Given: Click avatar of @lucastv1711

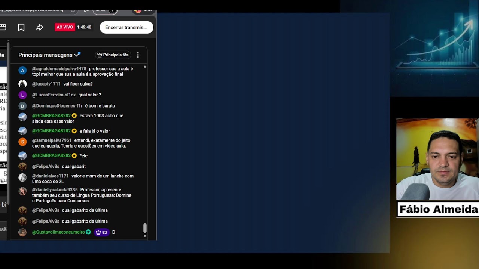Looking at the screenshot, I should coord(22,84).
